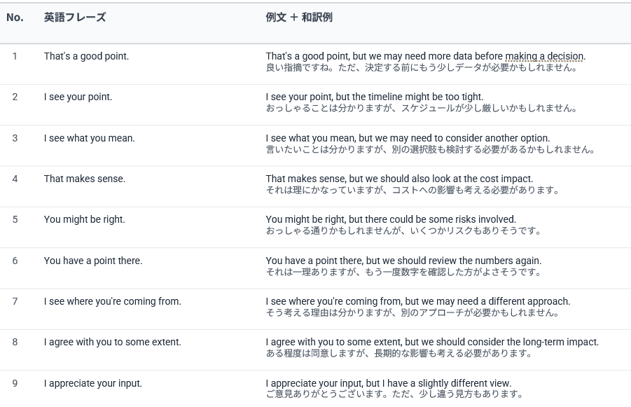Select the phrase cell "I see where you're coming from."
Image resolution: width=631 pixels, height=407 pixels.
coord(112,301)
